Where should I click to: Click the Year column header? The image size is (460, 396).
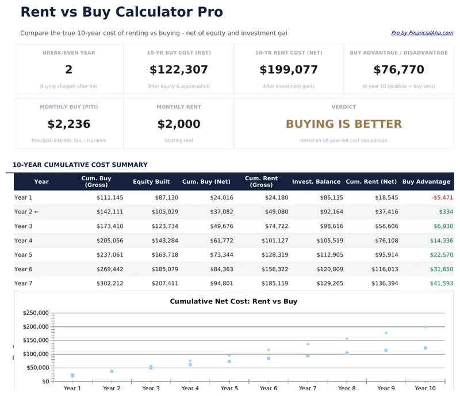tap(41, 181)
